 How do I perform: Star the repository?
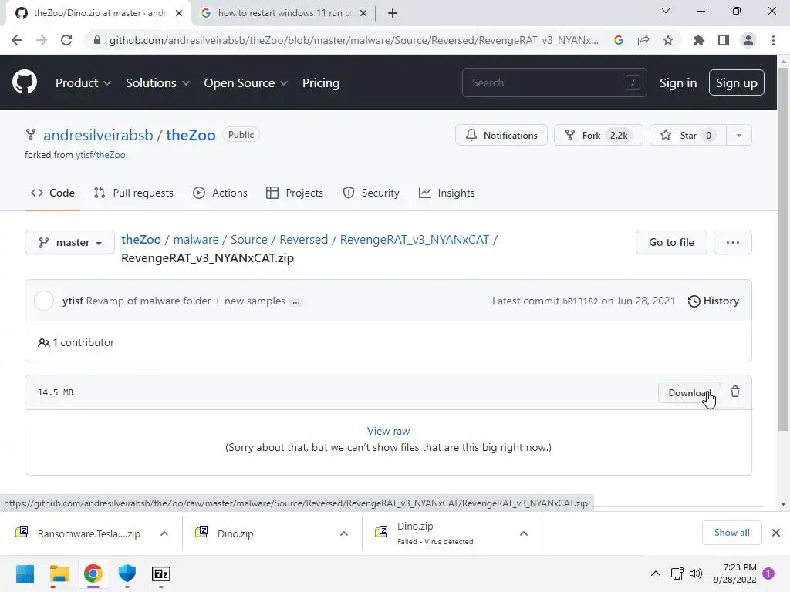[687, 136]
